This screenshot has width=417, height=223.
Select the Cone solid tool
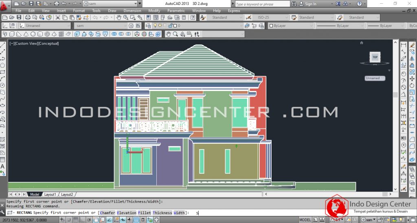point(26,34)
